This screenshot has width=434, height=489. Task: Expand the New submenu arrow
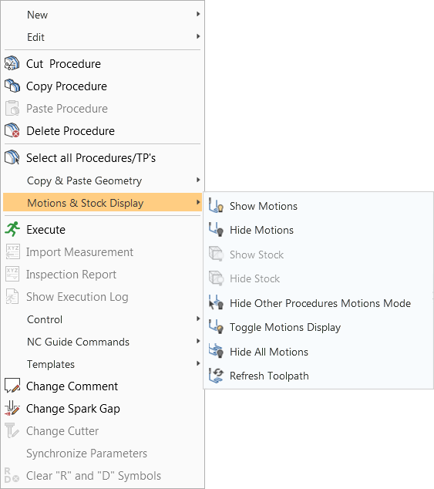198,14
